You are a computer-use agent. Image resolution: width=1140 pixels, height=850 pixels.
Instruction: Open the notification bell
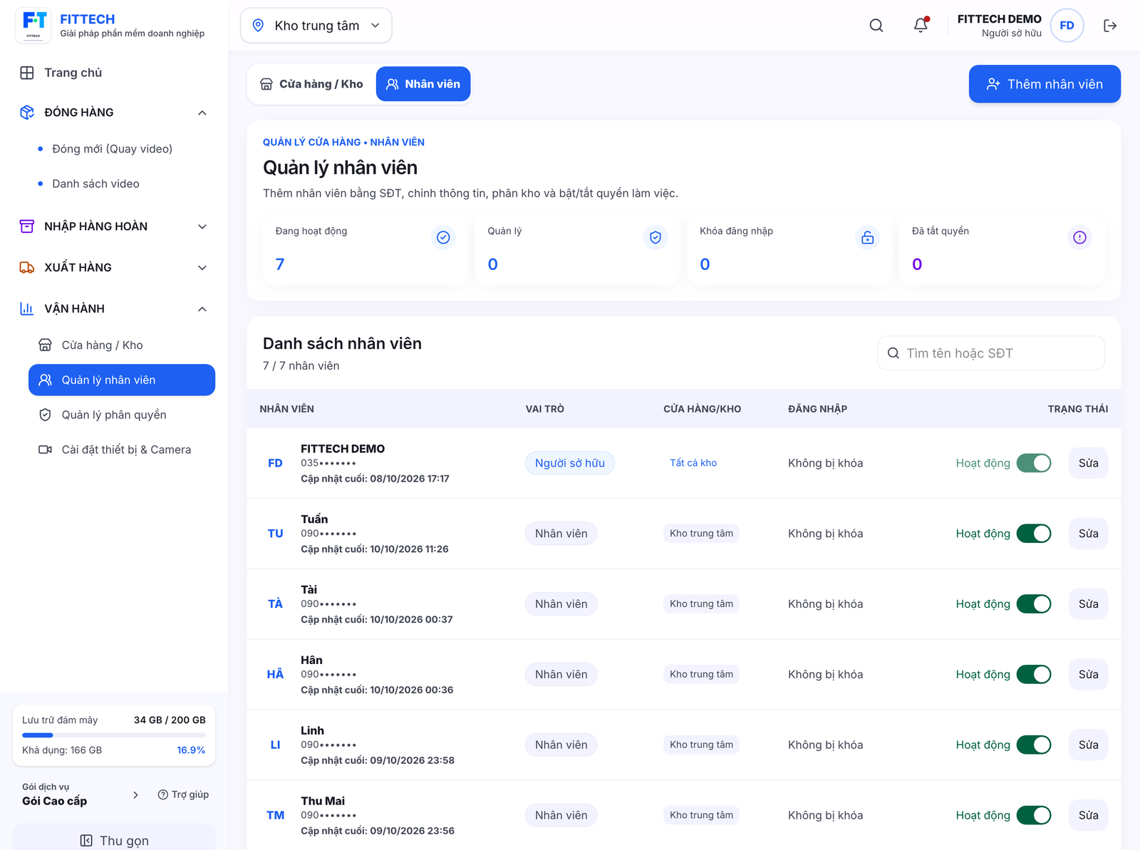[921, 26]
